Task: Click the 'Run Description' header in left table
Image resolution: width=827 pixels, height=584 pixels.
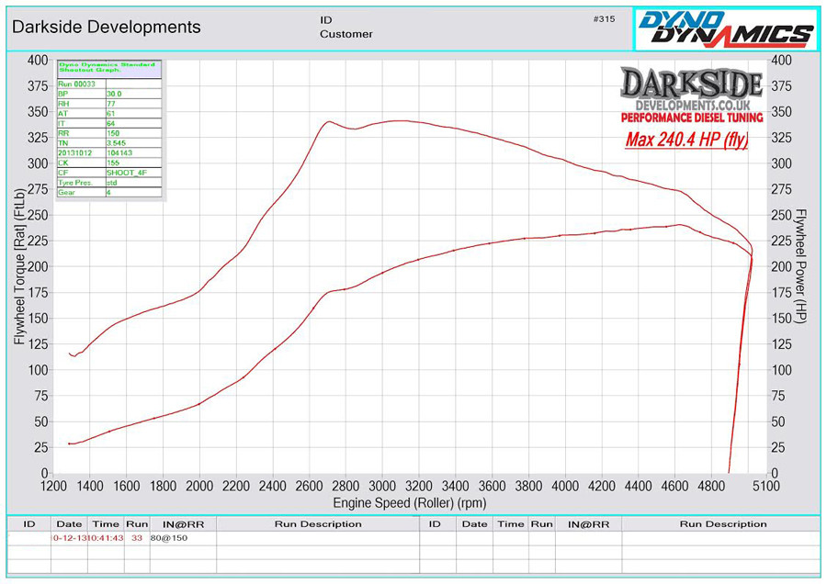Action: 318,524
